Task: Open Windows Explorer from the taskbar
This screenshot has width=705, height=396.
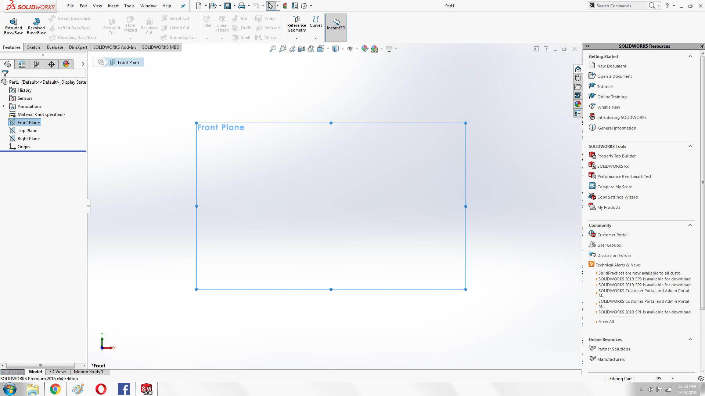Action: (33, 389)
